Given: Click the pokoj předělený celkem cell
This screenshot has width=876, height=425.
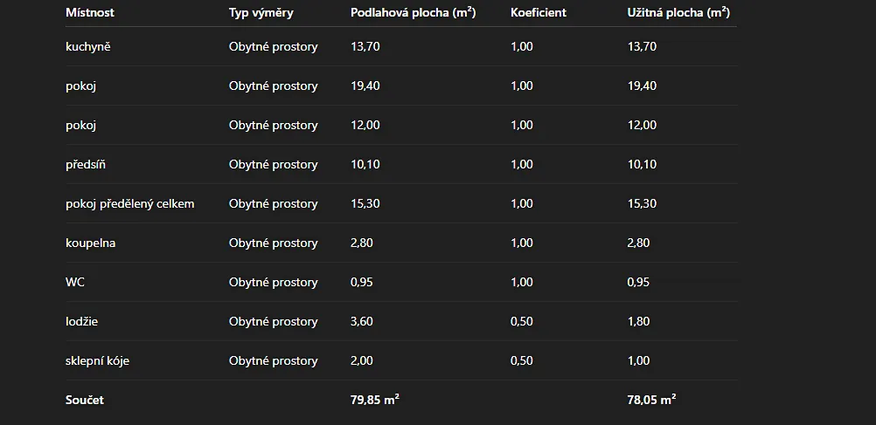Looking at the screenshot, I should point(130,204).
